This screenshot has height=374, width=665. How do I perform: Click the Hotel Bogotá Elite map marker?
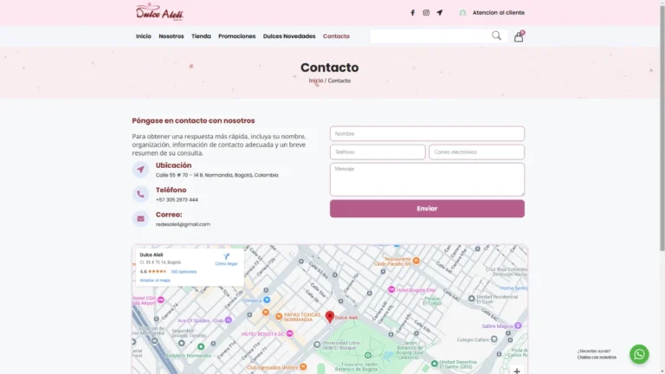click(391, 290)
